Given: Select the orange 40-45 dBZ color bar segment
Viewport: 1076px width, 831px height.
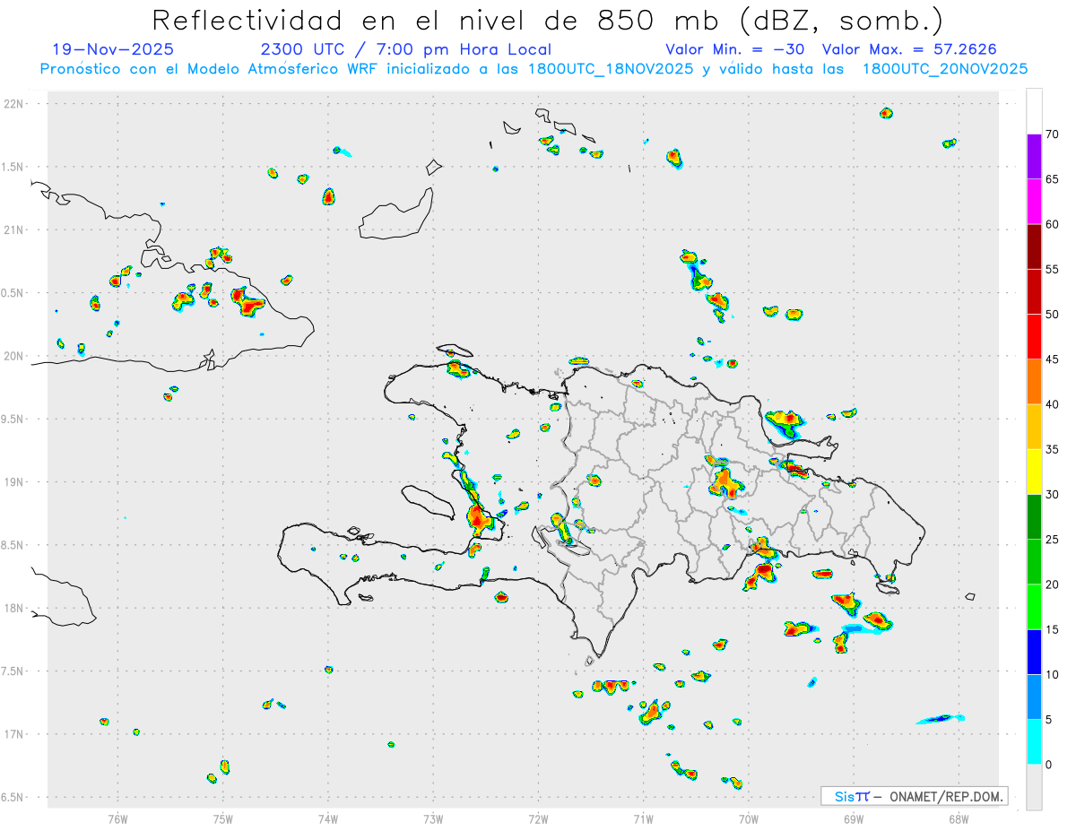Looking at the screenshot, I should pyautogui.click(x=1034, y=382).
